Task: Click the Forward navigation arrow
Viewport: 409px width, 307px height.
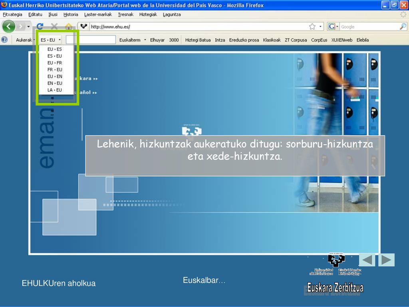Action: pos(21,26)
